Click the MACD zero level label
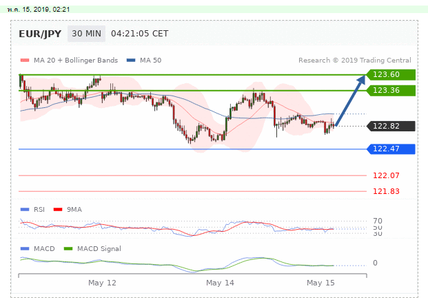 tap(376, 263)
